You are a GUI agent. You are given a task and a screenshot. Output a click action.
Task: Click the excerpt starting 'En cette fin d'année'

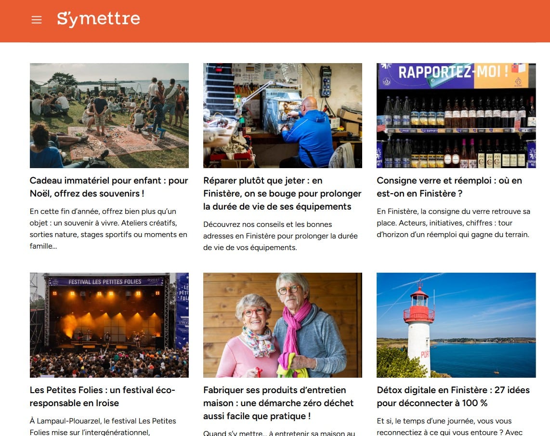pyautogui.click(x=108, y=229)
